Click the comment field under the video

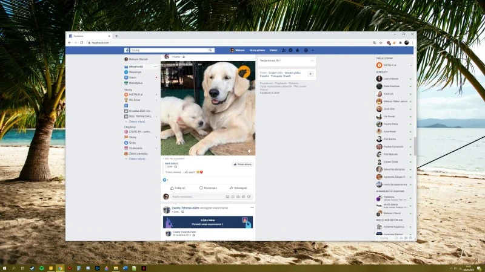(x=212, y=197)
